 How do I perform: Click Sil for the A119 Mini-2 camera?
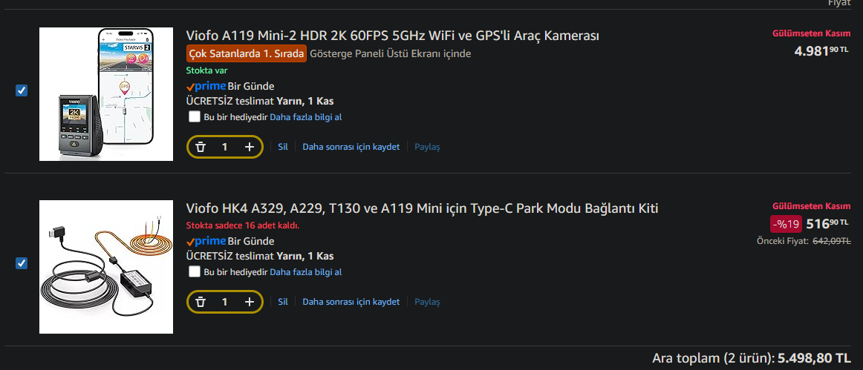point(283,147)
